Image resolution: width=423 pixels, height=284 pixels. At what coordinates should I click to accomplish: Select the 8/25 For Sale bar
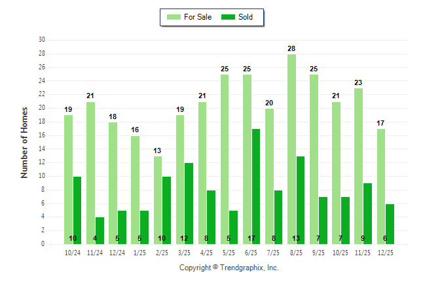pyautogui.click(x=291, y=149)
